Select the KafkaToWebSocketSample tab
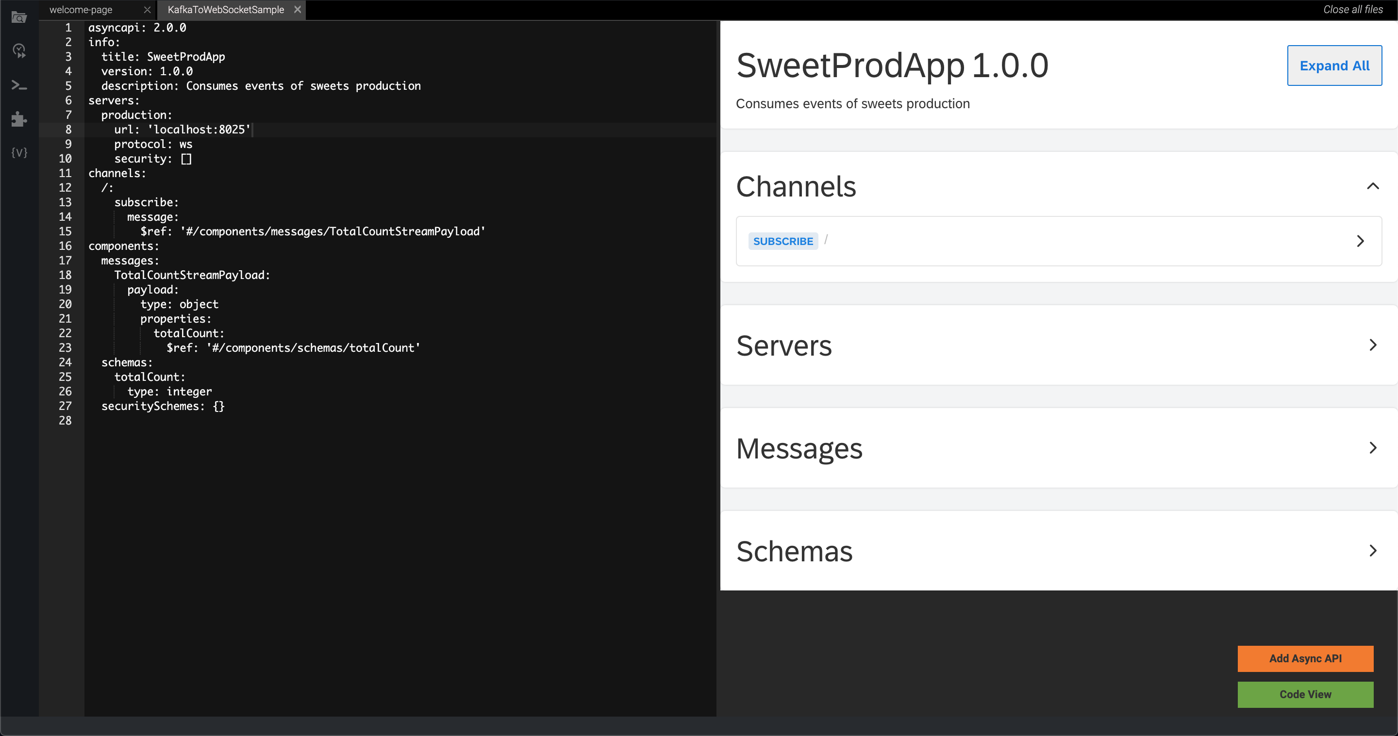 pyautogui.click(x=226, y=9)
